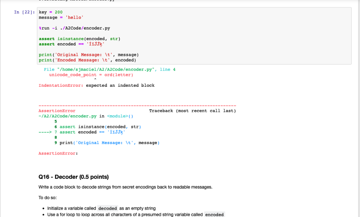The width and height of the screenshot is (360, 217).
Task: Click the "Initialize a variable called decoded" bullet
Action: 101,208
